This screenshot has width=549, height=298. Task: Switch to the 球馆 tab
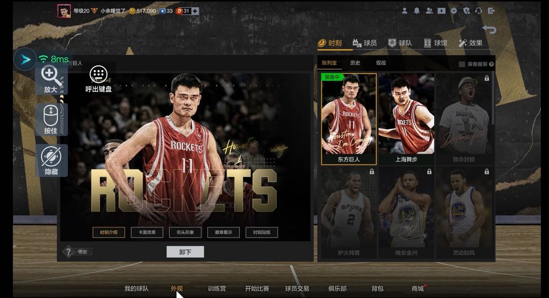point(436,43)
